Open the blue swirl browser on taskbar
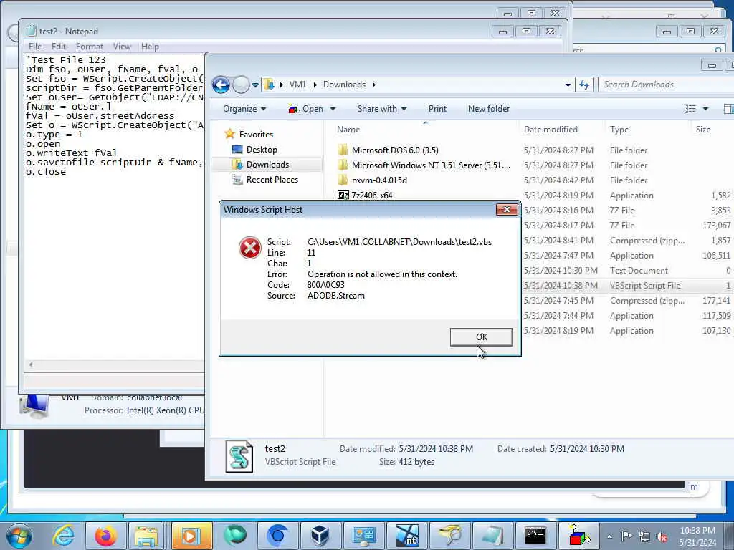734x550 pixels. click(x=277, y=536)
